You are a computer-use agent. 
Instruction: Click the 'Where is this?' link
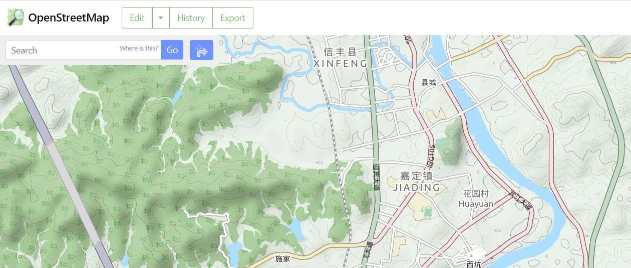pos(139,48)
